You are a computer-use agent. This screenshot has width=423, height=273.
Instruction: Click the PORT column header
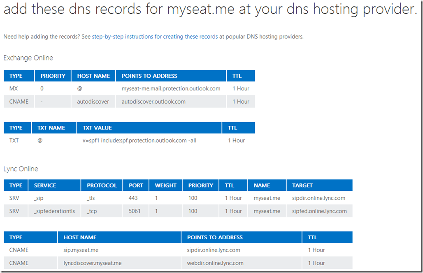[136, 185]
